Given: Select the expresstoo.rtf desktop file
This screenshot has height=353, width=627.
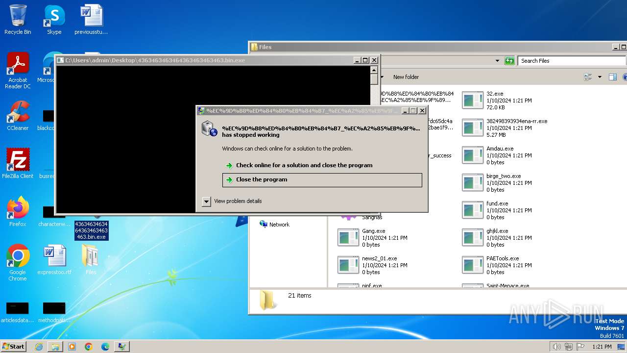Looking at the screenshot, I should [54, 260].
